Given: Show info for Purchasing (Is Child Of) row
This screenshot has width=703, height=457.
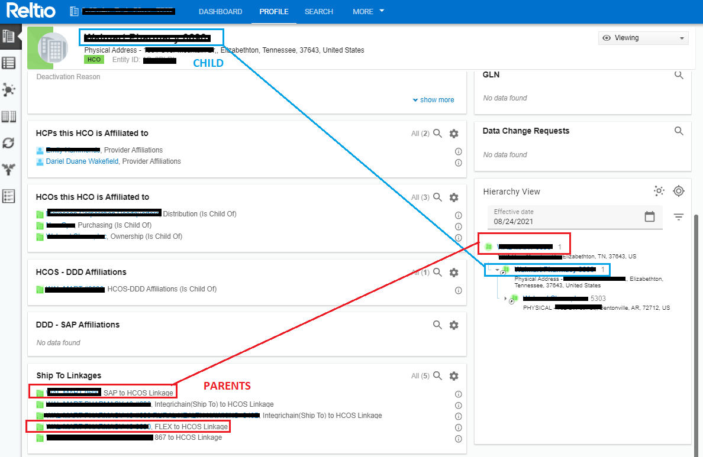Looking at the screenshot, I should (458, 226).
